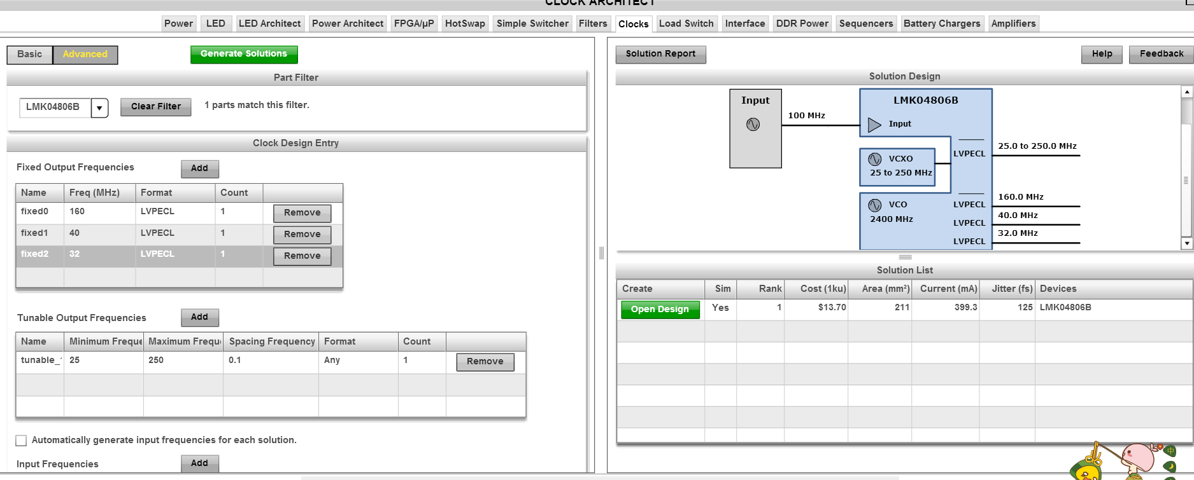Click the VCXO oscillator symbol
The image size is (1194, 480).
(875, 159)
